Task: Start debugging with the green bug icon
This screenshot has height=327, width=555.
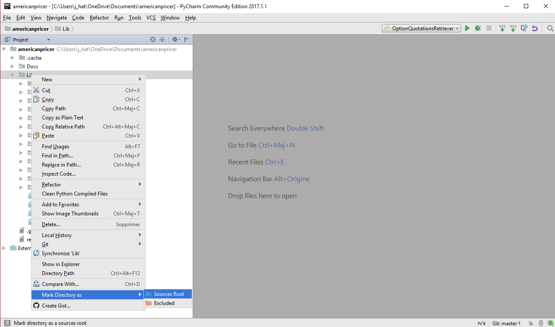Action: tap(478, 28)
